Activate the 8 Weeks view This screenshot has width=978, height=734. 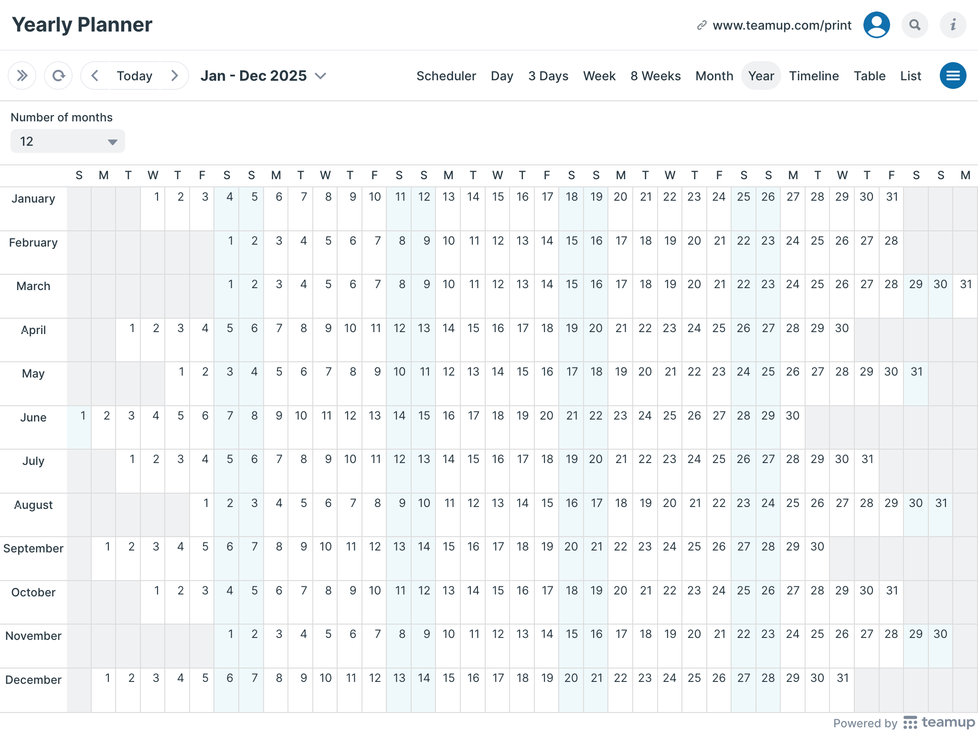656,76
